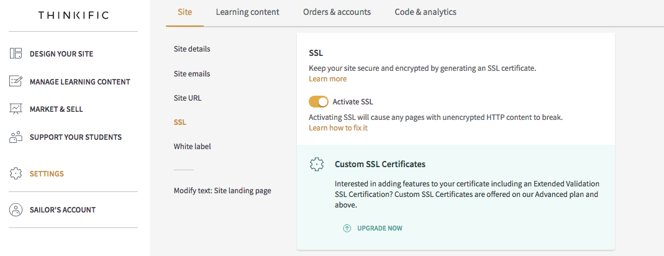Screen dimensions: 664x256
Task: Open the Site tab
Action: (184, 12)
